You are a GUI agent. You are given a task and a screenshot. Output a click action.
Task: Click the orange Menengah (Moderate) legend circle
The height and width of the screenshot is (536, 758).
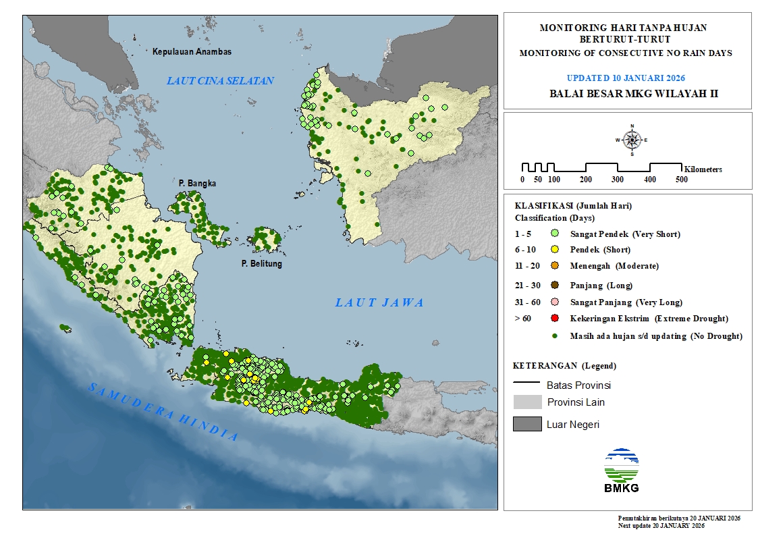[555, 266]
